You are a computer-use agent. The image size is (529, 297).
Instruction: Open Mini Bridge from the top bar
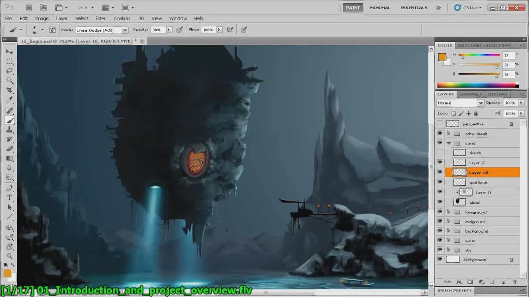(x=44, y=7)
